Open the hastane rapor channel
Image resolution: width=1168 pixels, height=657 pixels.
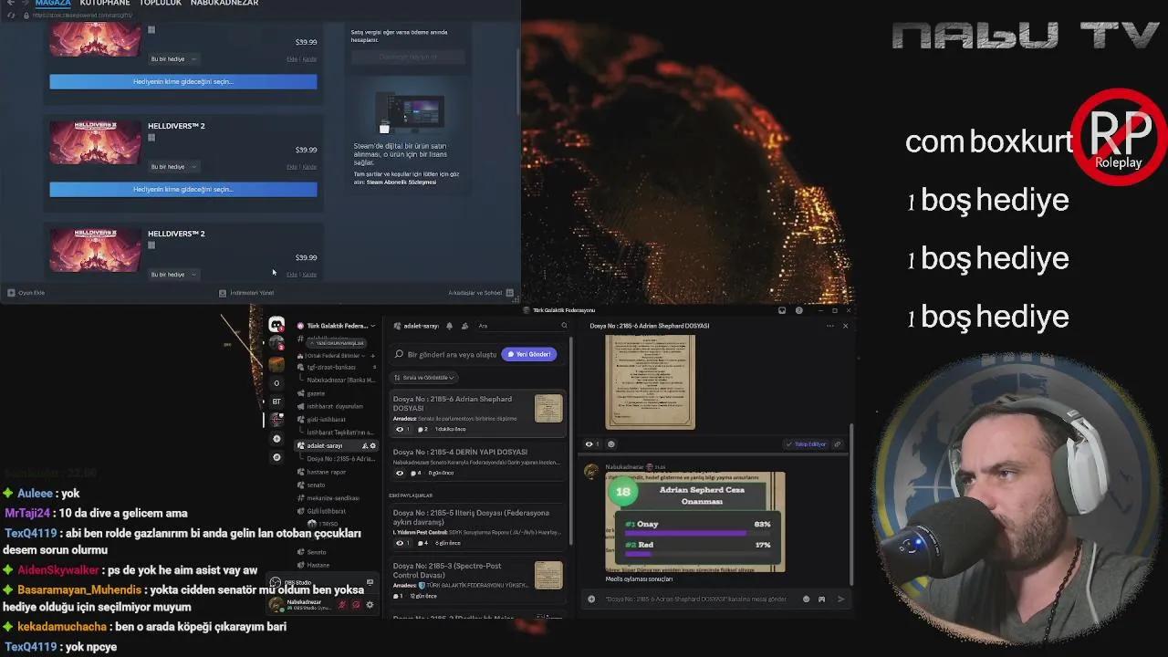326,472
